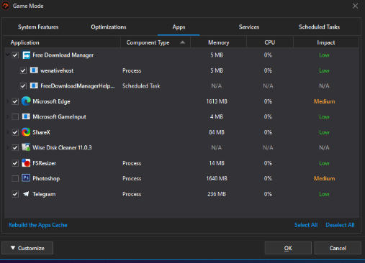Image resolution: width=365 pixels, height=263 pixels.
Task: Click Process type in the Telegram row
Action: (x=132, y=194)
